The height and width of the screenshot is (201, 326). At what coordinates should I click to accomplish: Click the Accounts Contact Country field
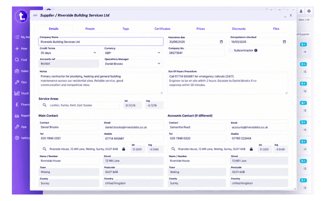coord(259,183)
